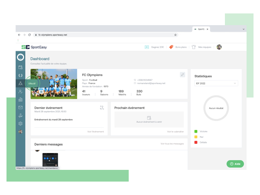Image resolution: width=260 pixels, height=195 pixels.
Task: Click the team home icon in sidebar
Action: (20, 57)
